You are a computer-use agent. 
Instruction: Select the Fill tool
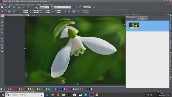tap(2, 39)
